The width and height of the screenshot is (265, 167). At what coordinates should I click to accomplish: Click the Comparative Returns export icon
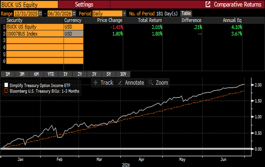tap(208, 4)
